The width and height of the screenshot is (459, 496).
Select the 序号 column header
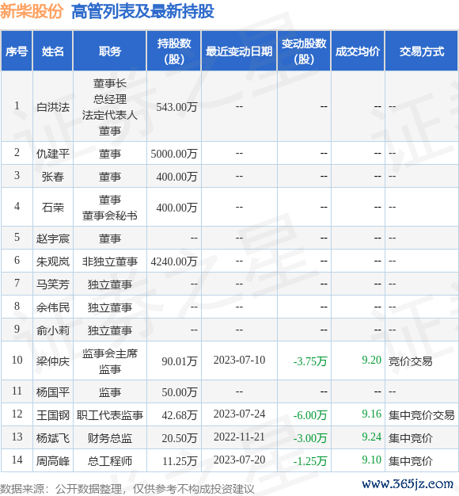point(17,52)
